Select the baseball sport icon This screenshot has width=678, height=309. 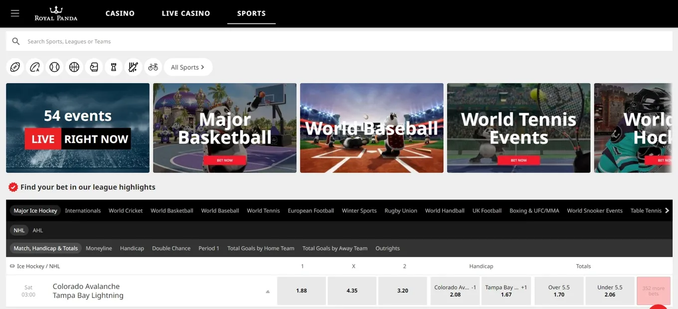[x=54, y=67]
